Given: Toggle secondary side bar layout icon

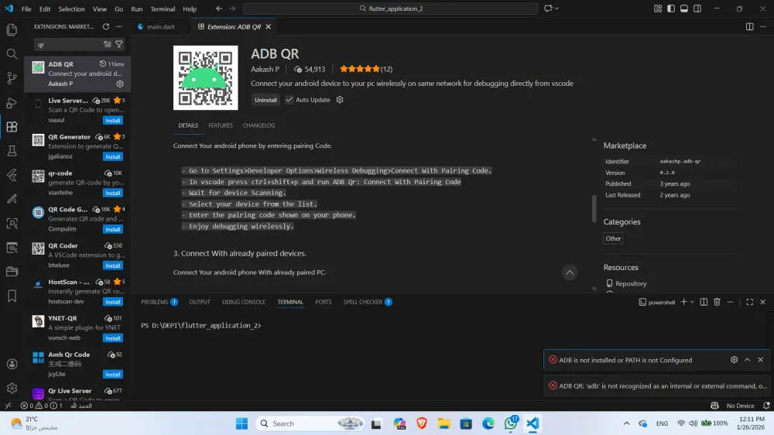Looking at the screenshot, I should tap(697, 9).
